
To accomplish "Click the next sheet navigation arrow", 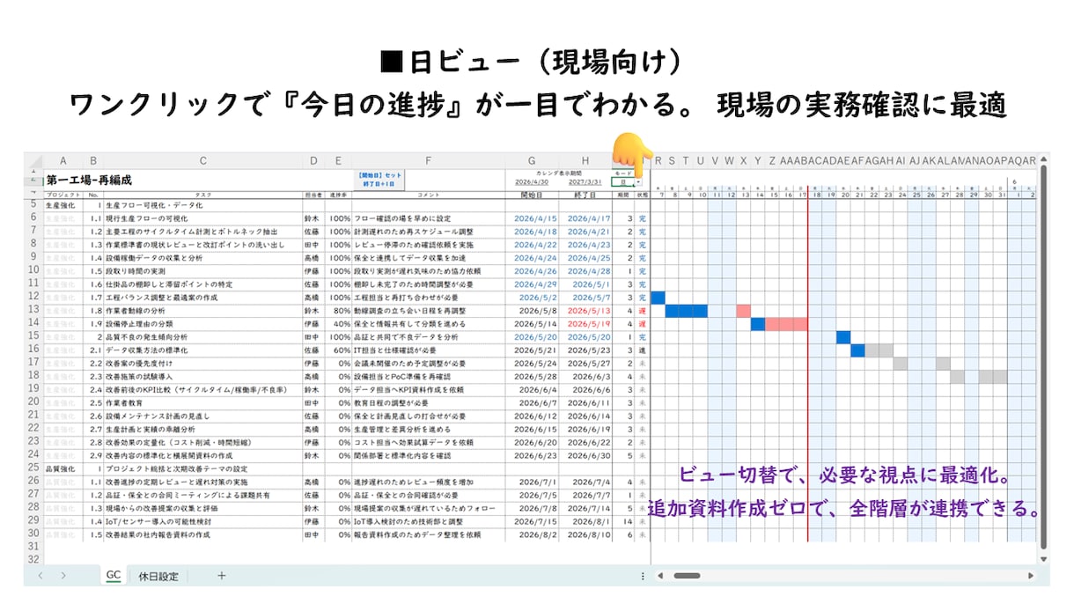I will coord(63,576).
